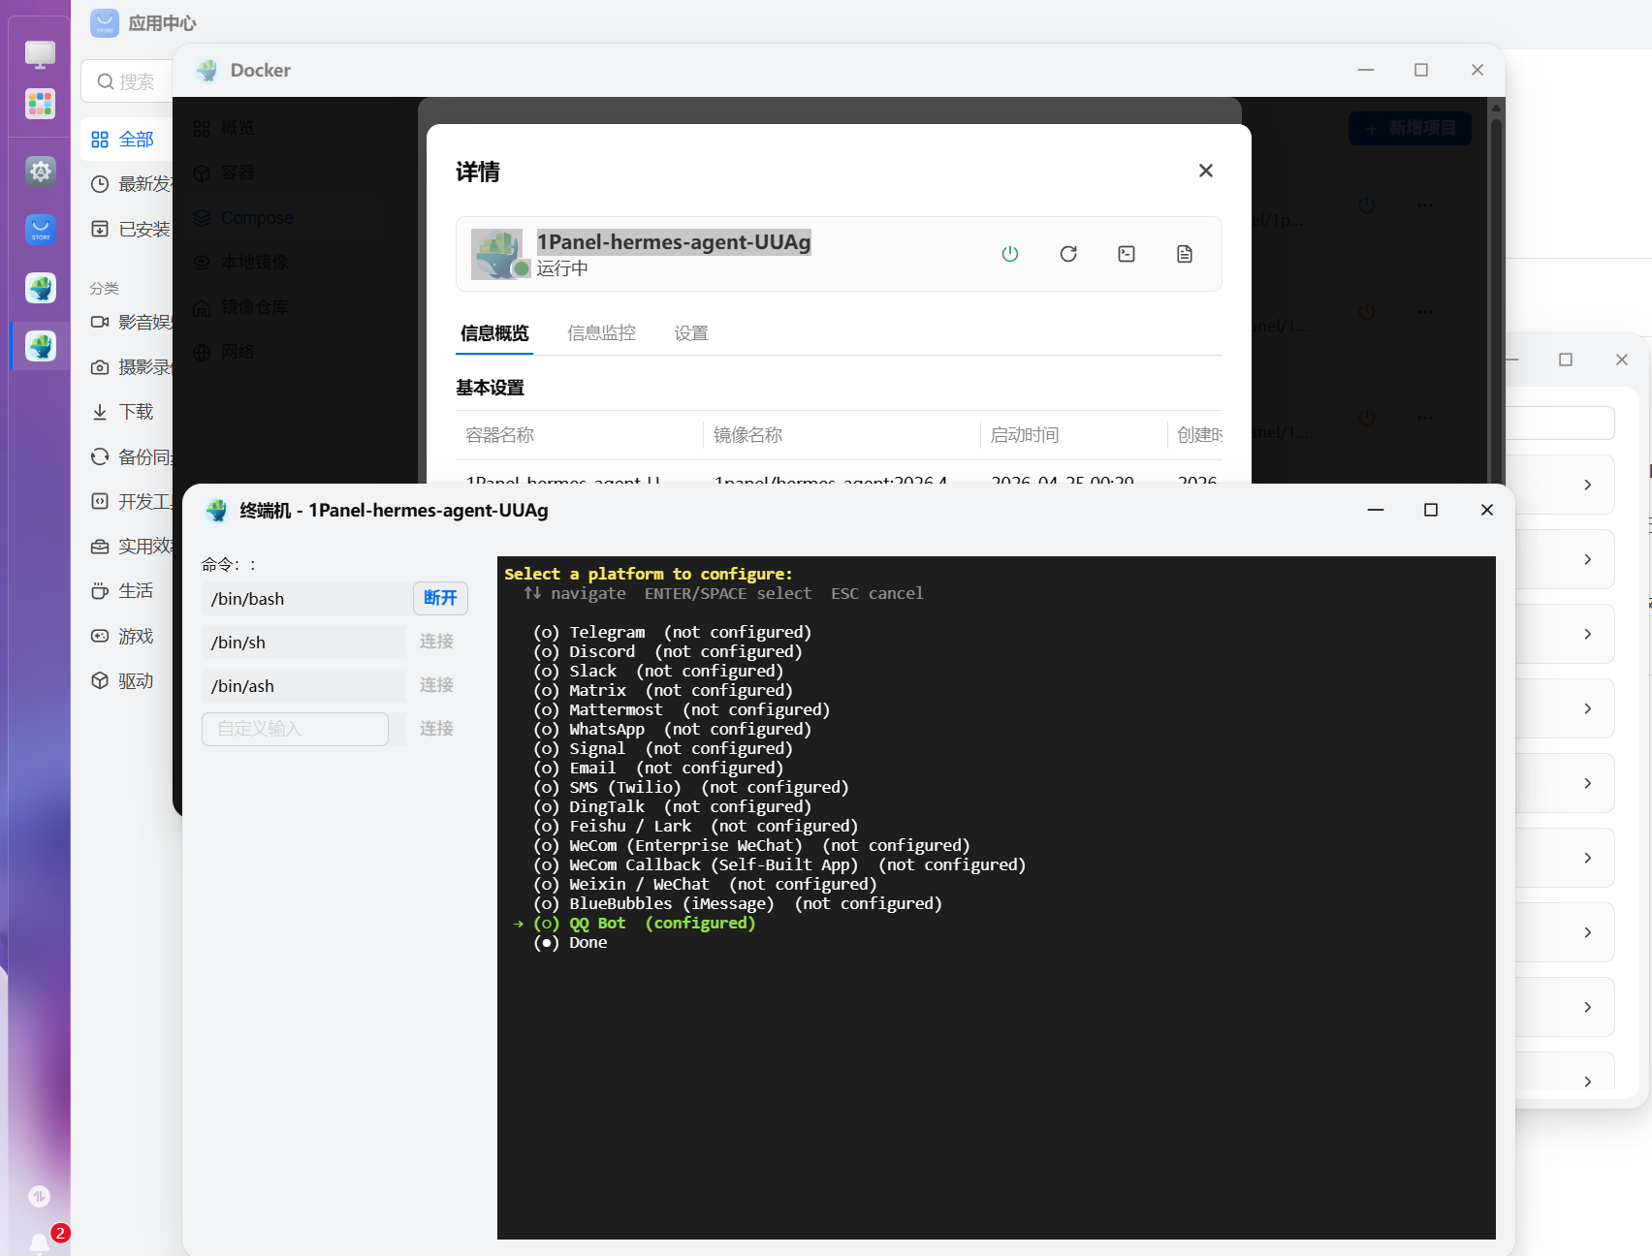Expand the first chevron row on right panel
The width and height of the screenshot is (1652, 1256).
[1587, 485]
